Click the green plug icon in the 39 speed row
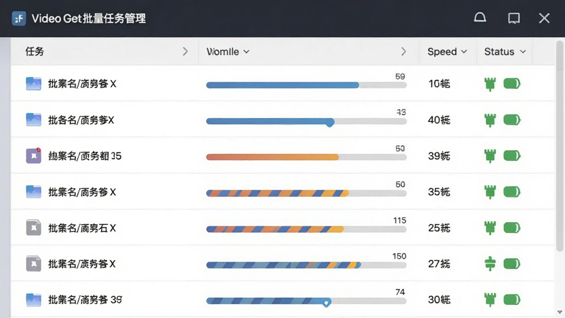565x318 pixels. pos(490,156)
